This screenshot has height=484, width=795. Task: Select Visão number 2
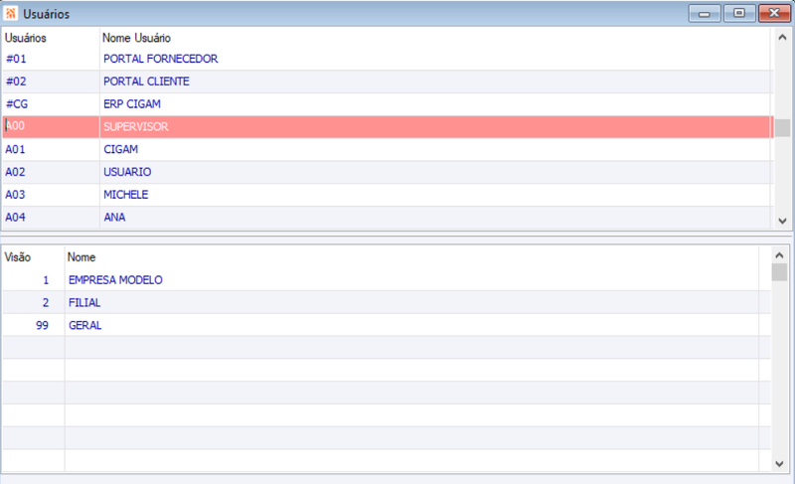click(x=46, y=303)
